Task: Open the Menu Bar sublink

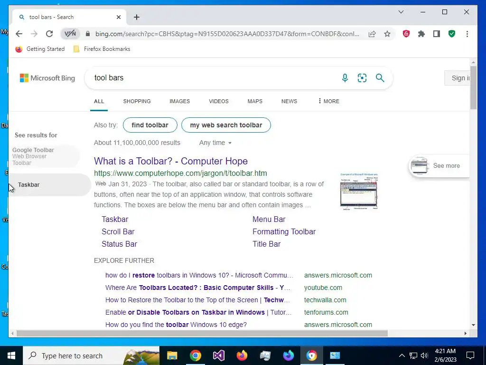Action: click(x=269, y=220)
